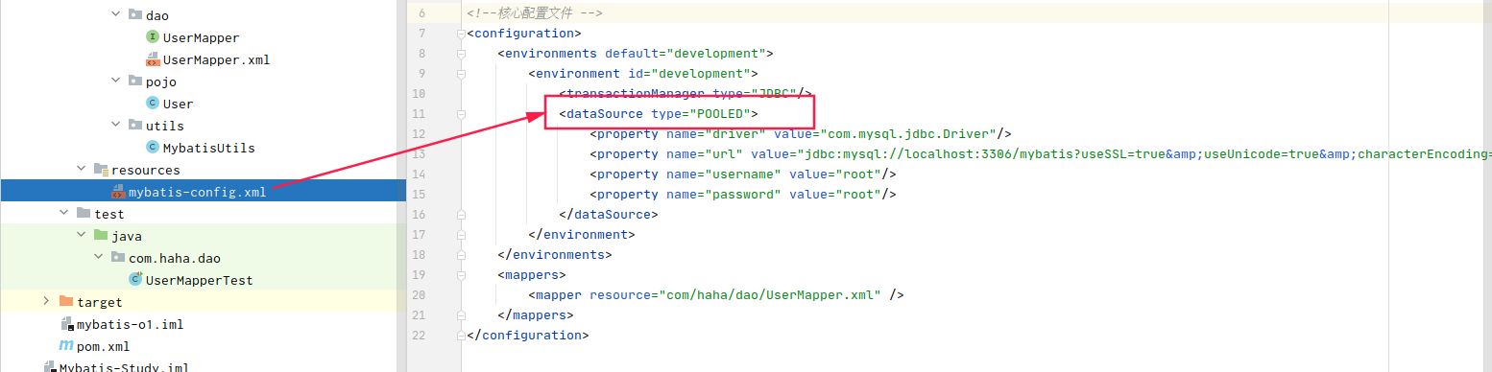Click the UserMapper interface icon
1492x372 pixels.
pos(152,37)
